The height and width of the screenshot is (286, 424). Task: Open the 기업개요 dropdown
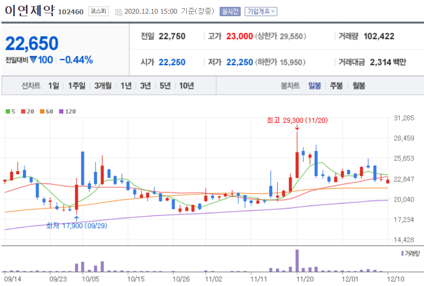(x=261, y=11)
